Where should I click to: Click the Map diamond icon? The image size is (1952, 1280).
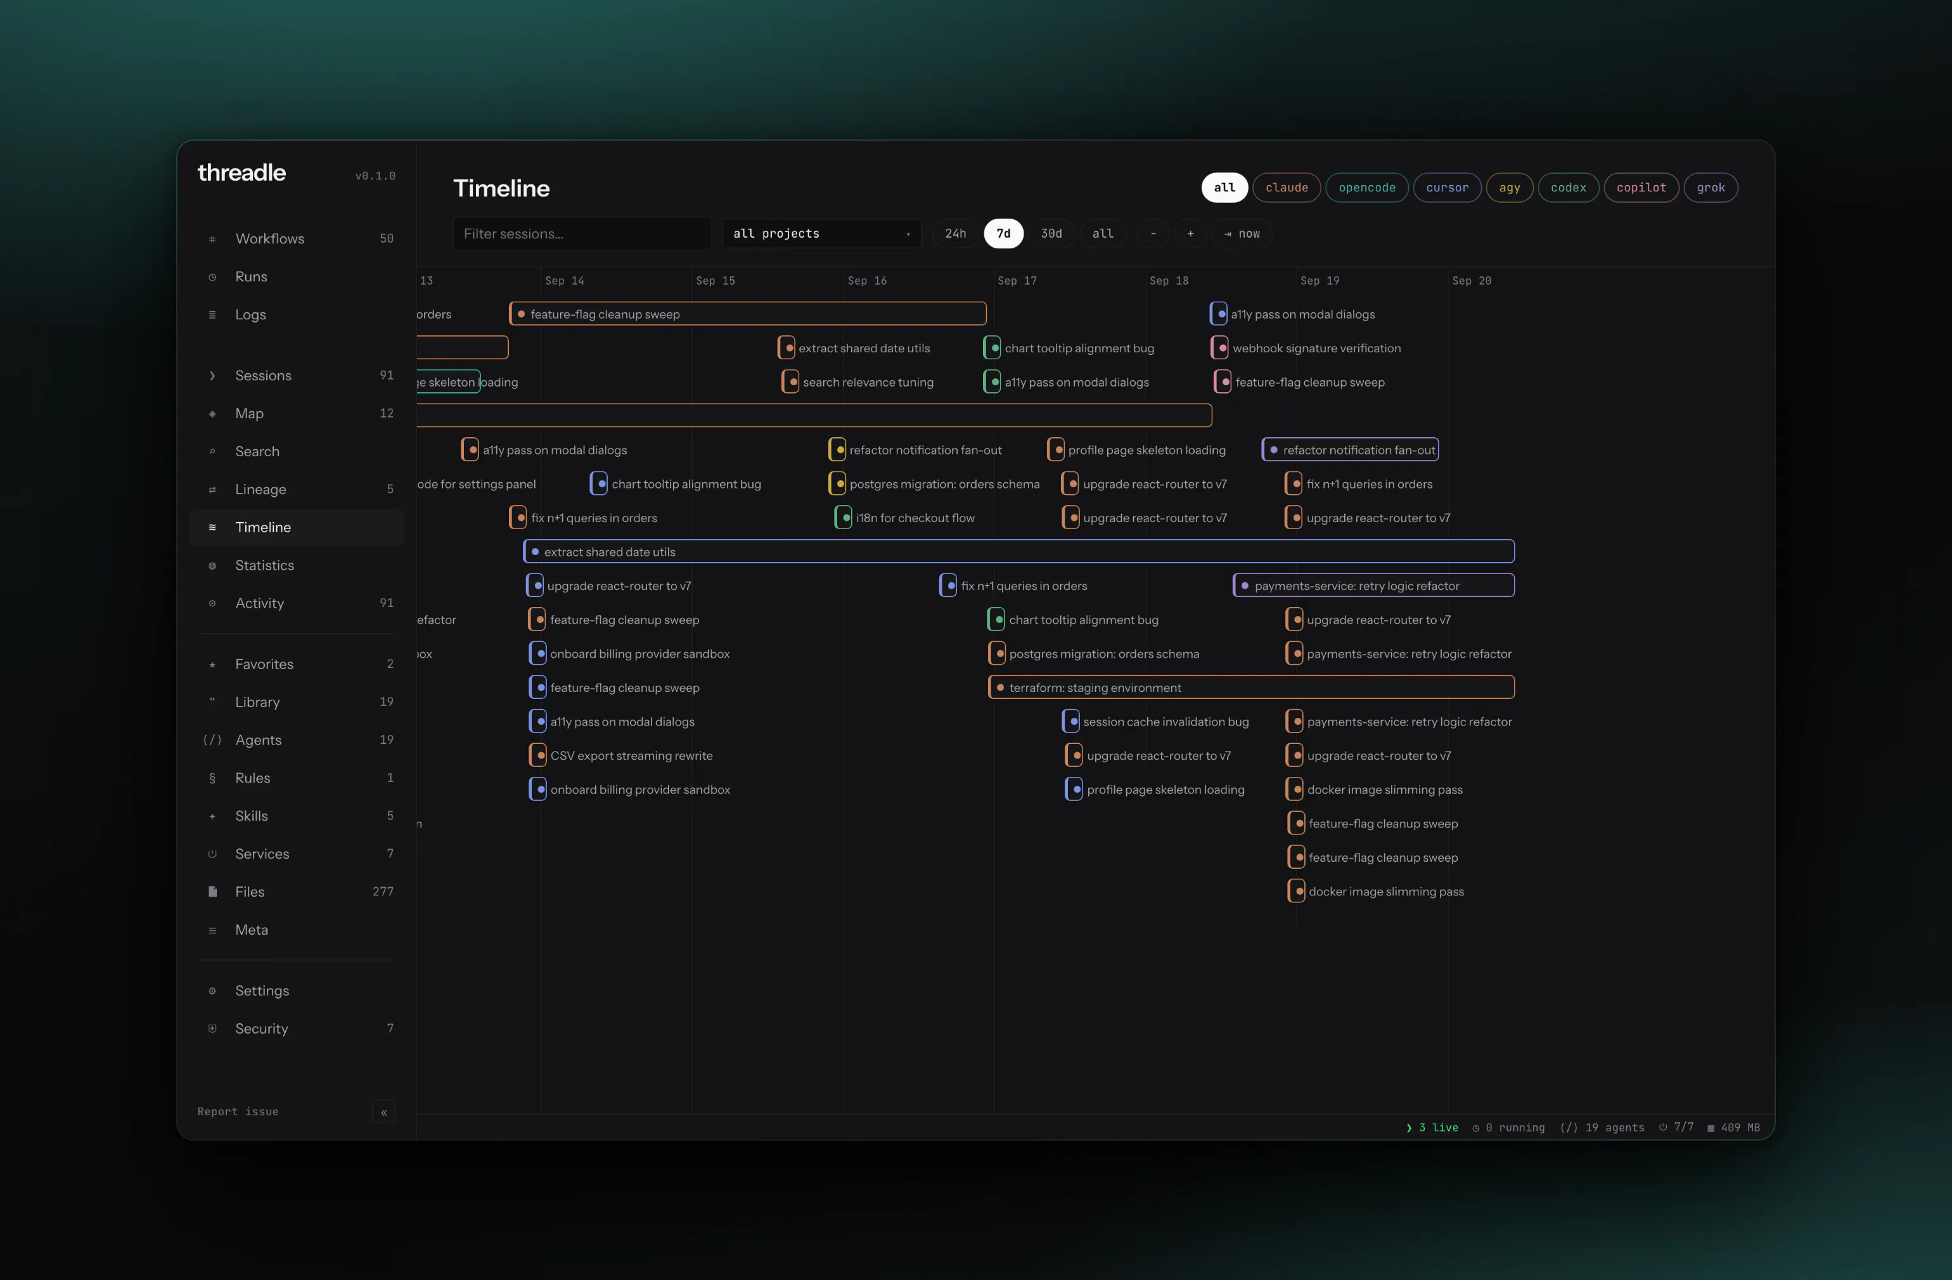click(212, 413)
